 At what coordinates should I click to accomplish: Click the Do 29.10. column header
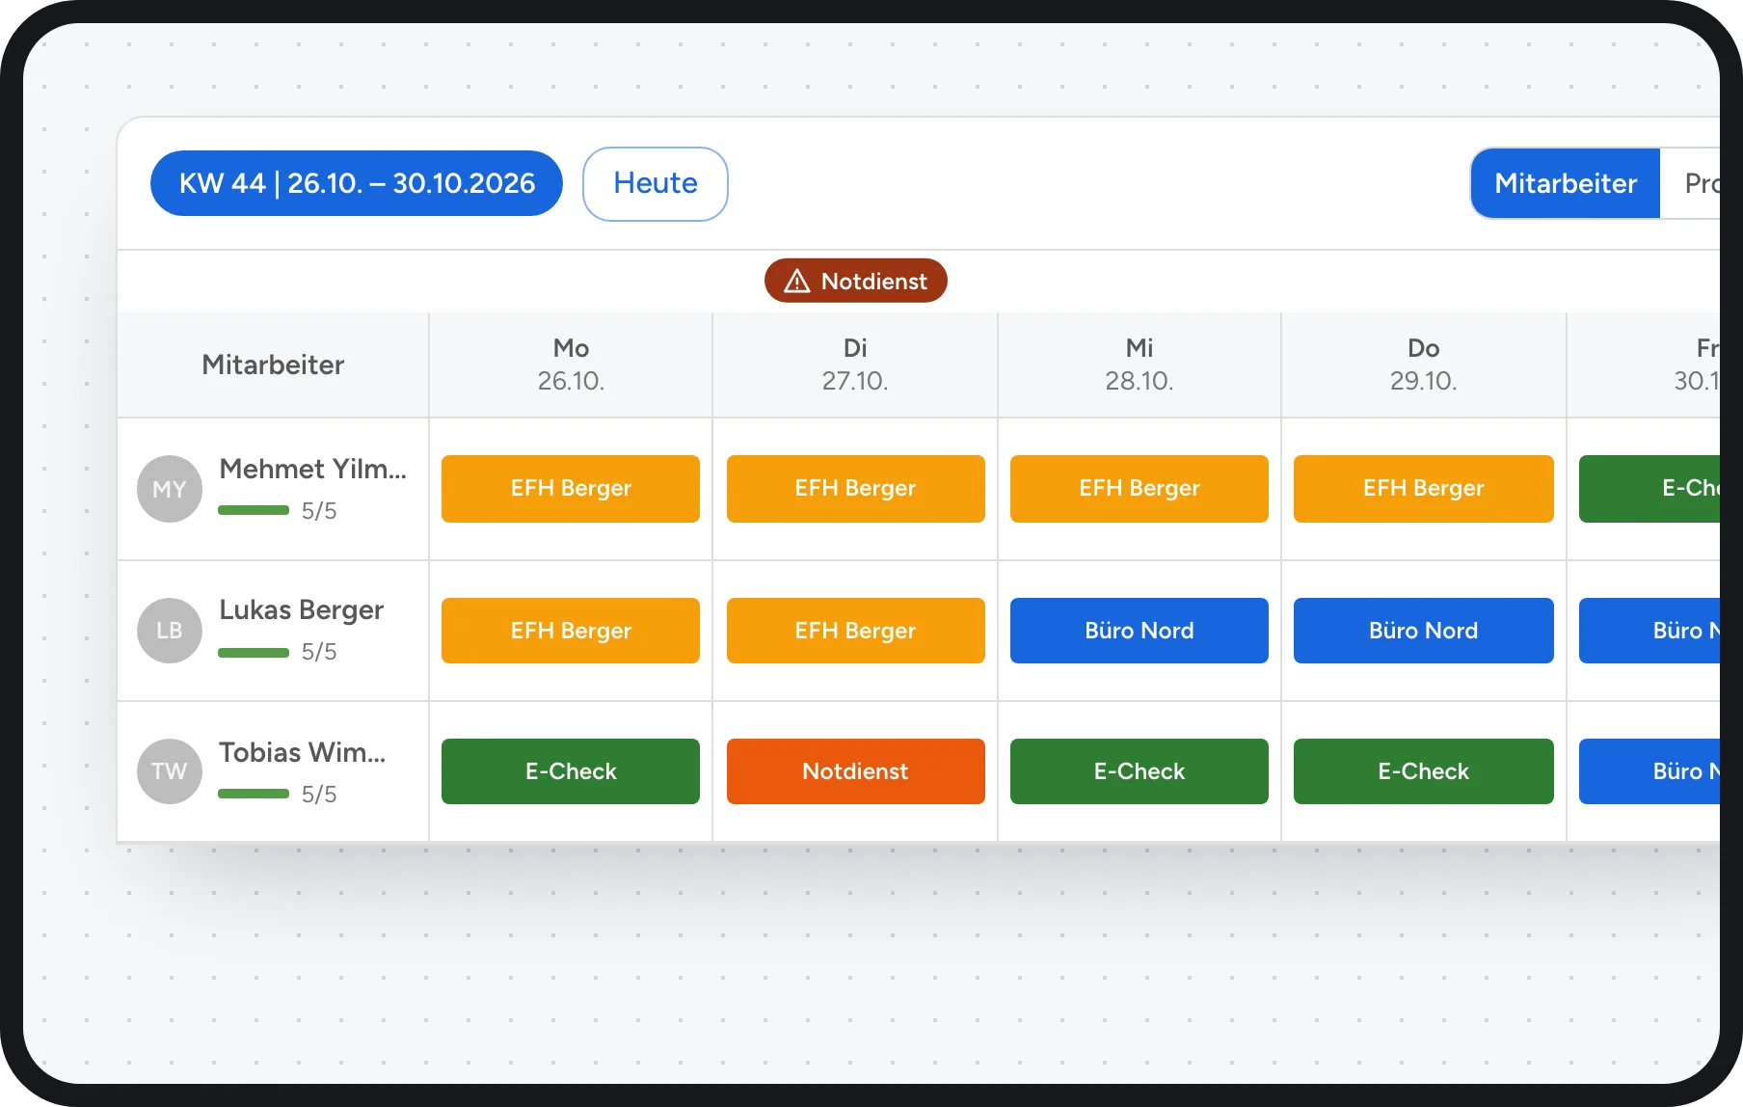[x=1424, y=364]
